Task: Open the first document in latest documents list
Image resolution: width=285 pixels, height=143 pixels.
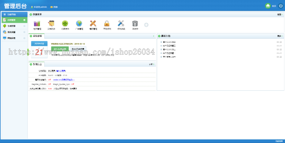Action: tap(169, 42)
